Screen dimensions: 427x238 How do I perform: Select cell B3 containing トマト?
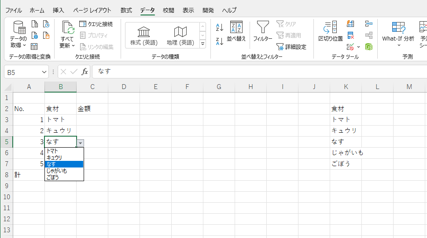(60, 120)
